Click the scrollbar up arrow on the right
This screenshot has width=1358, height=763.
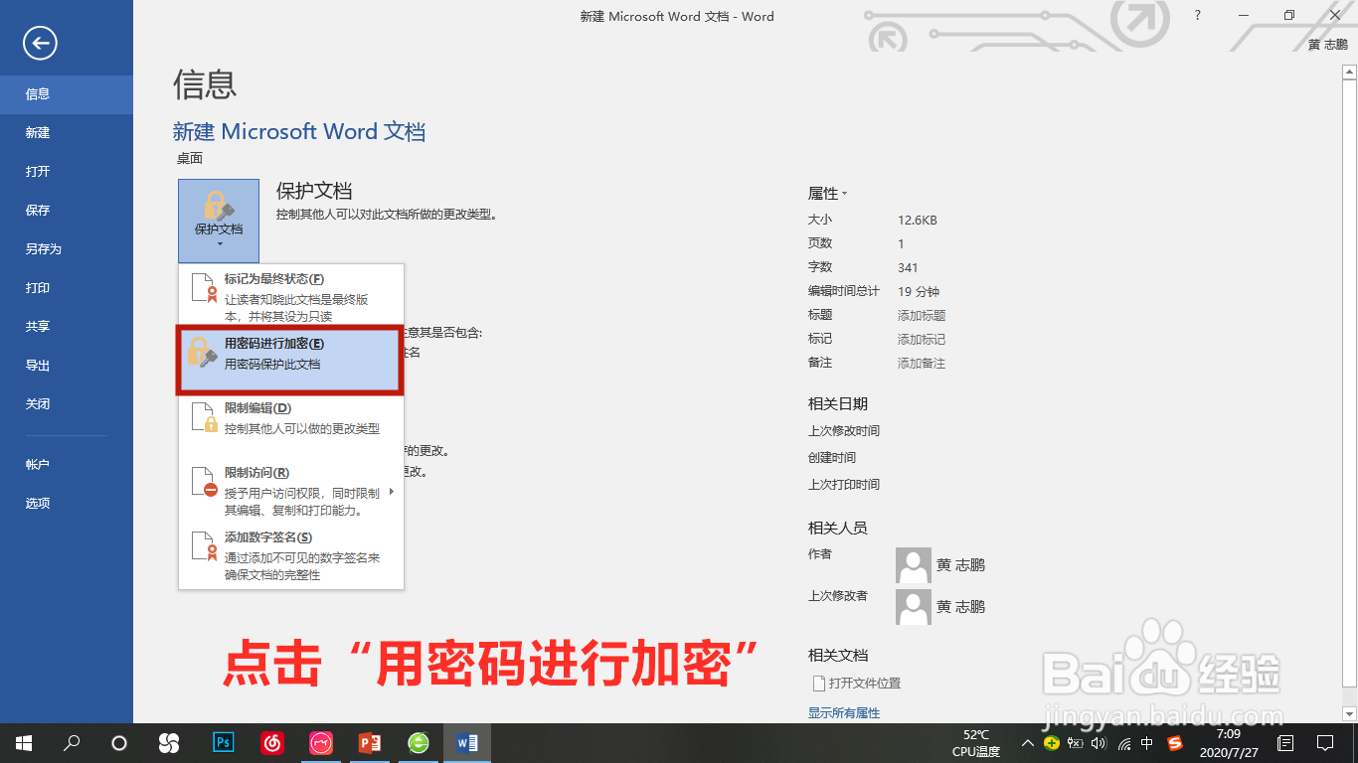pos(1350,71)
